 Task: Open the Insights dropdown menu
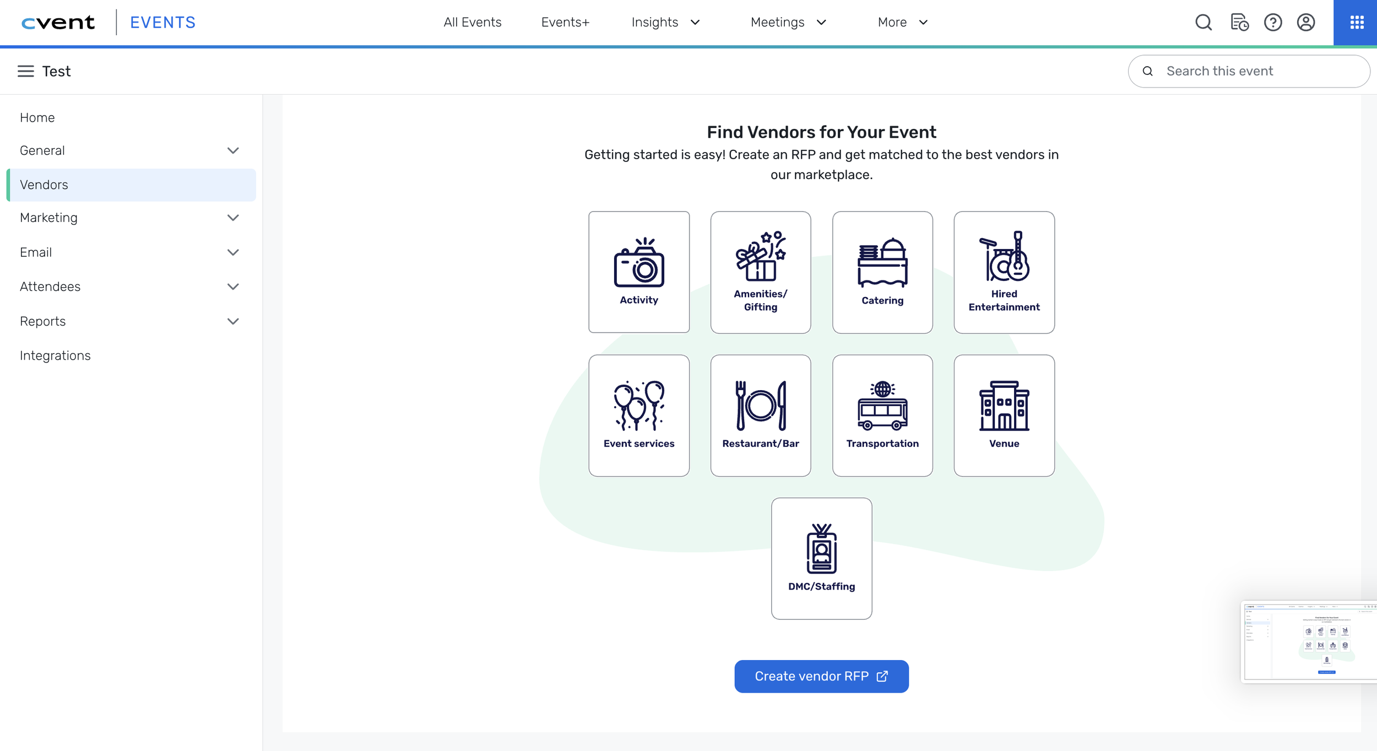[x=665, y=22]
